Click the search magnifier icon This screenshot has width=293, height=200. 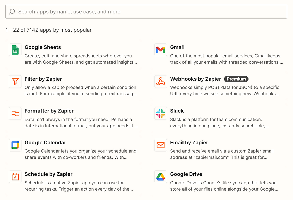pos(12,12)
